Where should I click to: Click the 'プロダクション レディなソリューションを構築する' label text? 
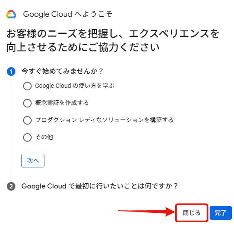point(104,120)
